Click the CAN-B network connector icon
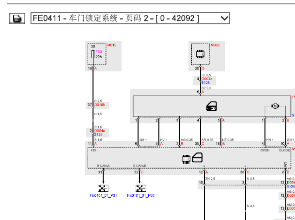This screenshot has width=295, height=220. coord(141,188)
